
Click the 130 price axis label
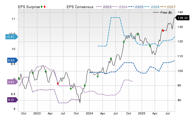pyautogui.click(x=180, y=27)
